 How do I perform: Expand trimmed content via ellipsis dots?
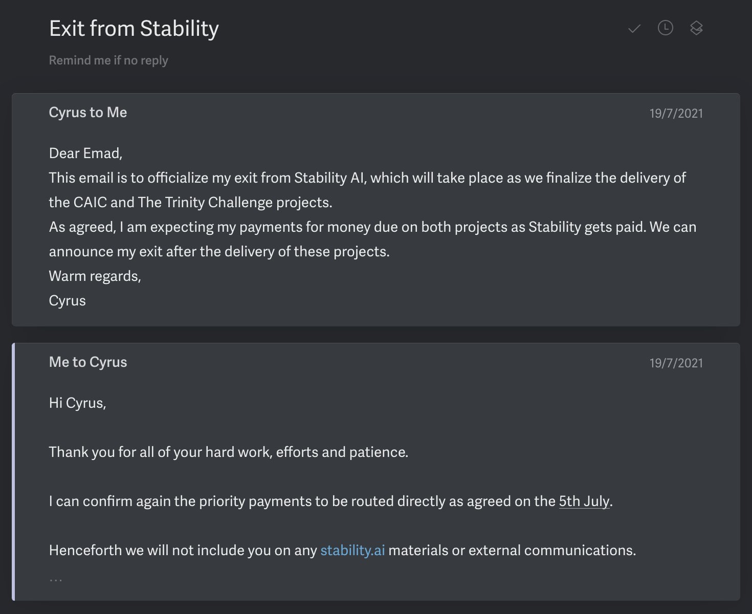click(x=56, y=580)
